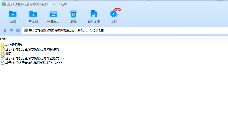Go up one level with the up arrow
Viewport: 228px width, 124px height.
[x=5, y=30]
